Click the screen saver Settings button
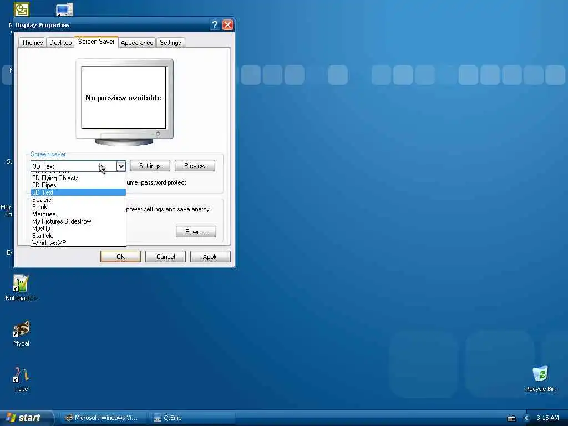Screen dimensions: 568x426 tap(150, 165)
